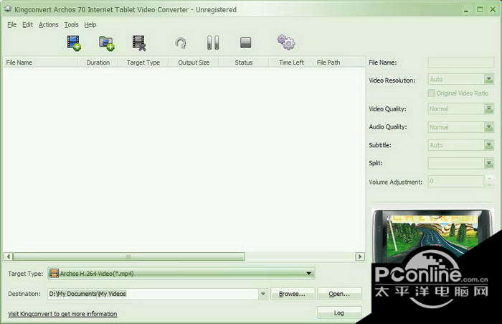Open the File menu
Viewport: 502px width, 324px height.
pyautogui.click(x=12, y=24)
